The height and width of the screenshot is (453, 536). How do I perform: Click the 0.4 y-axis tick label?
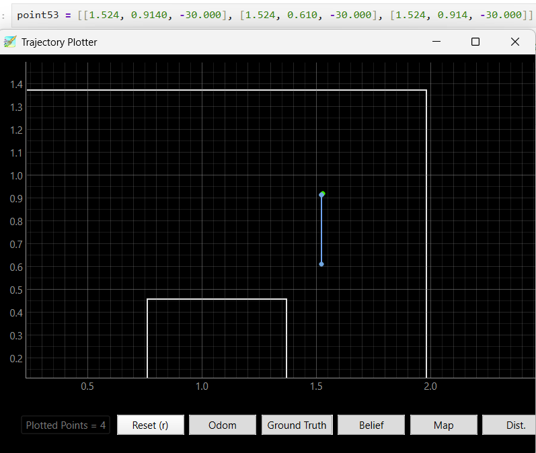click(x=16, y=313)
